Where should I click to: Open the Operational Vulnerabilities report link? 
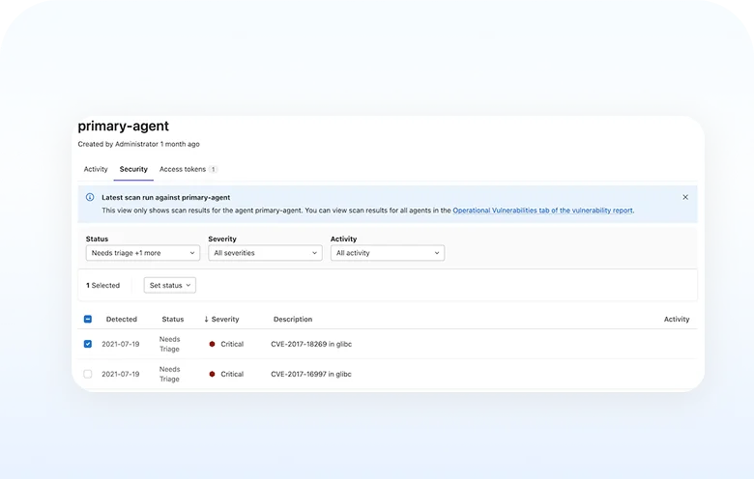543,210
